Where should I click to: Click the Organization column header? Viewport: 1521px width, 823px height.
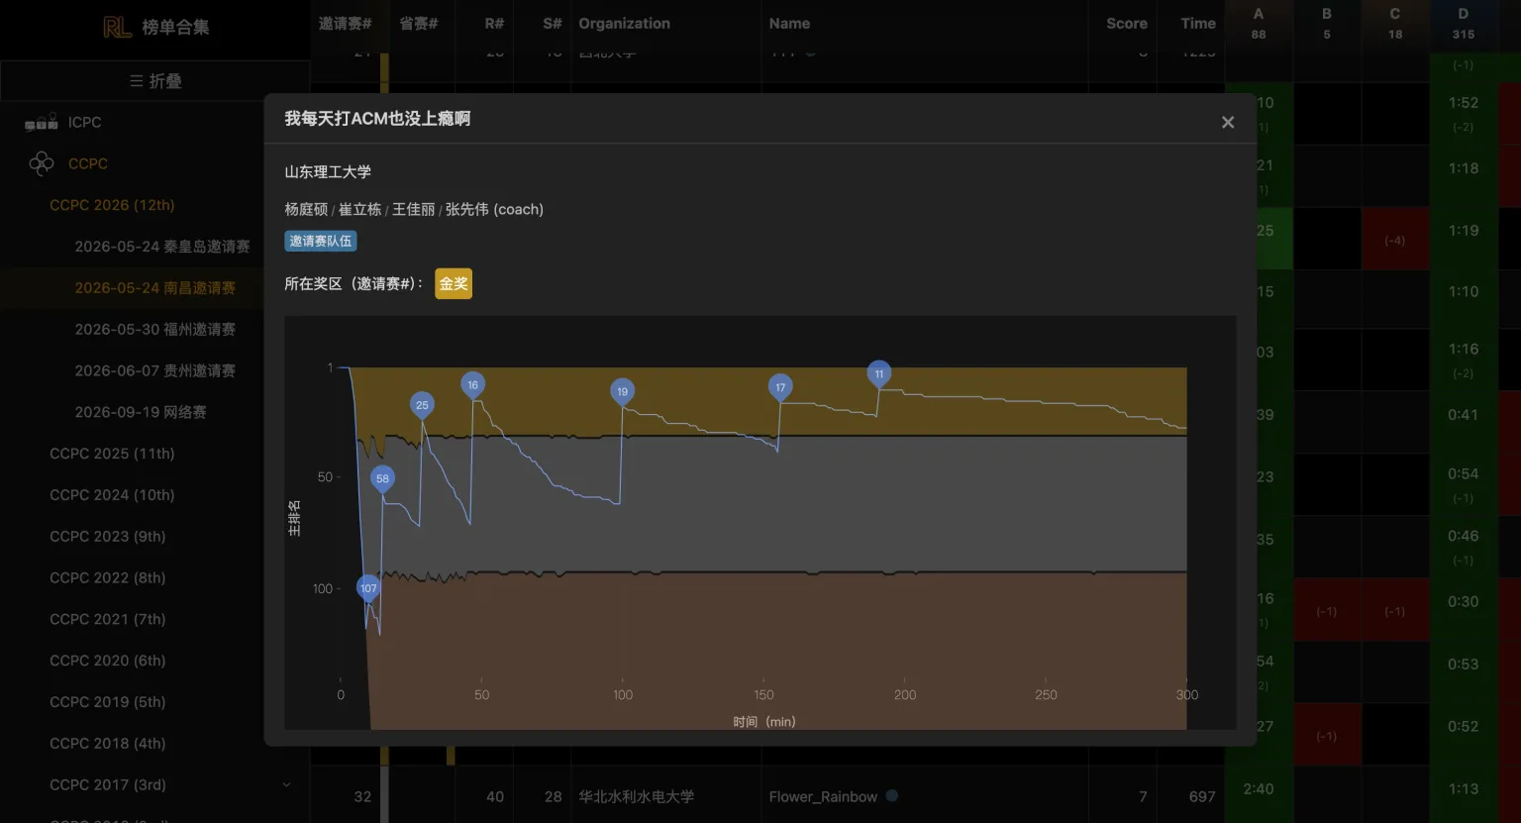click(x=624, y=24)
